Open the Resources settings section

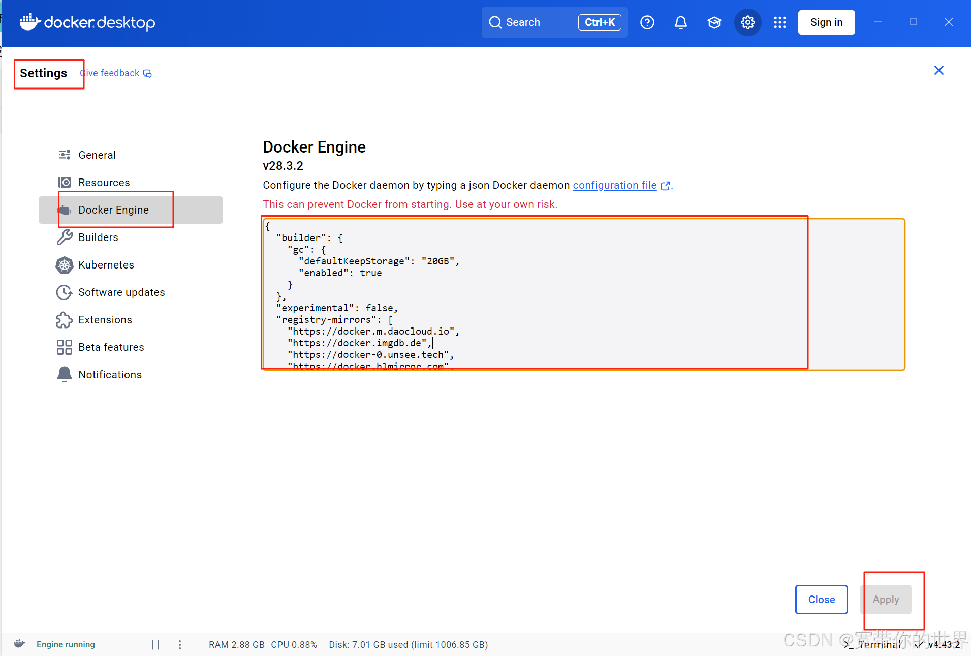[x=131, y=182]
